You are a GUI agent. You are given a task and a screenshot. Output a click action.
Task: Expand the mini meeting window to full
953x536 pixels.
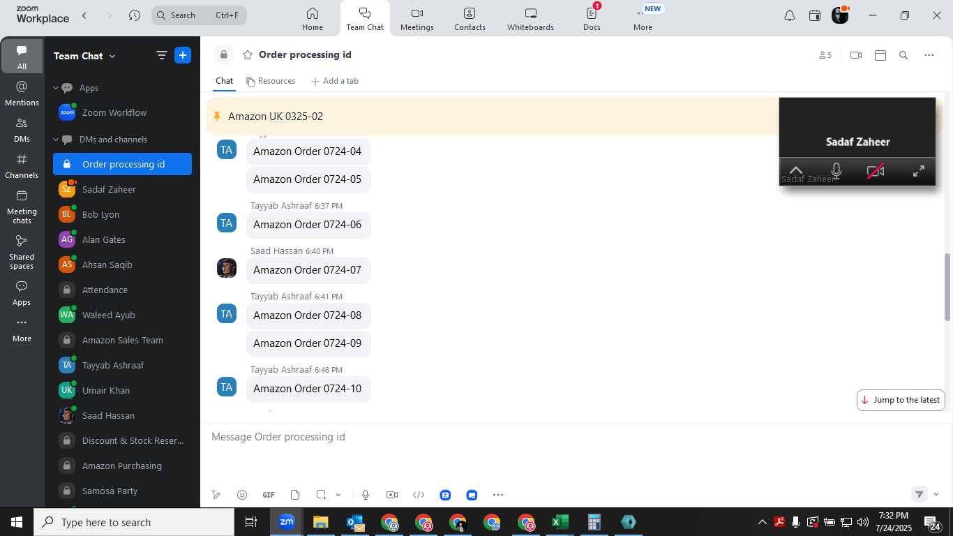tap(919, 171)
